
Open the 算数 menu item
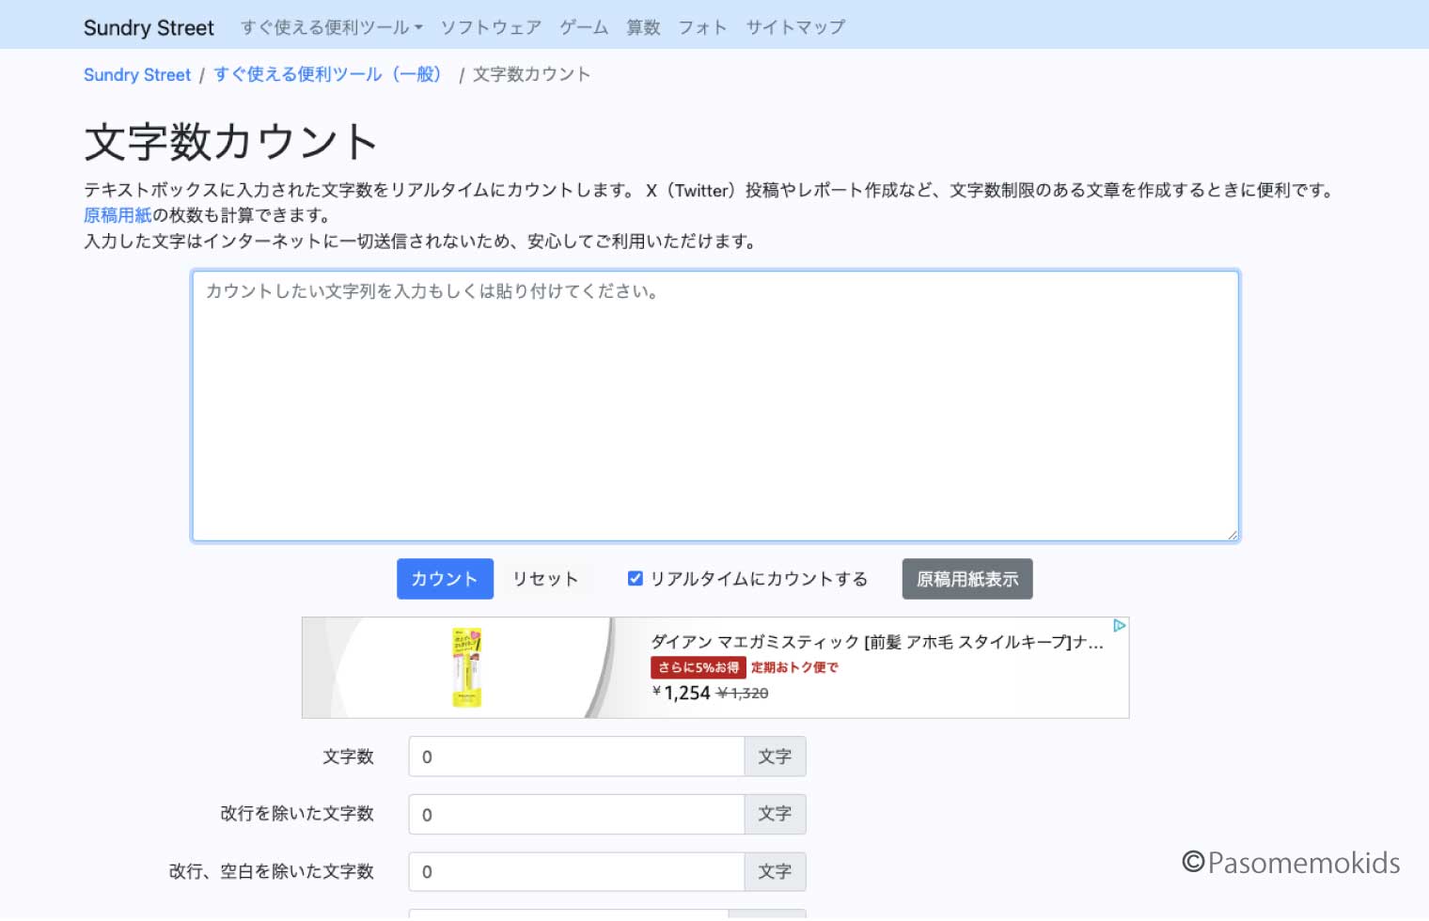(643, 27)
